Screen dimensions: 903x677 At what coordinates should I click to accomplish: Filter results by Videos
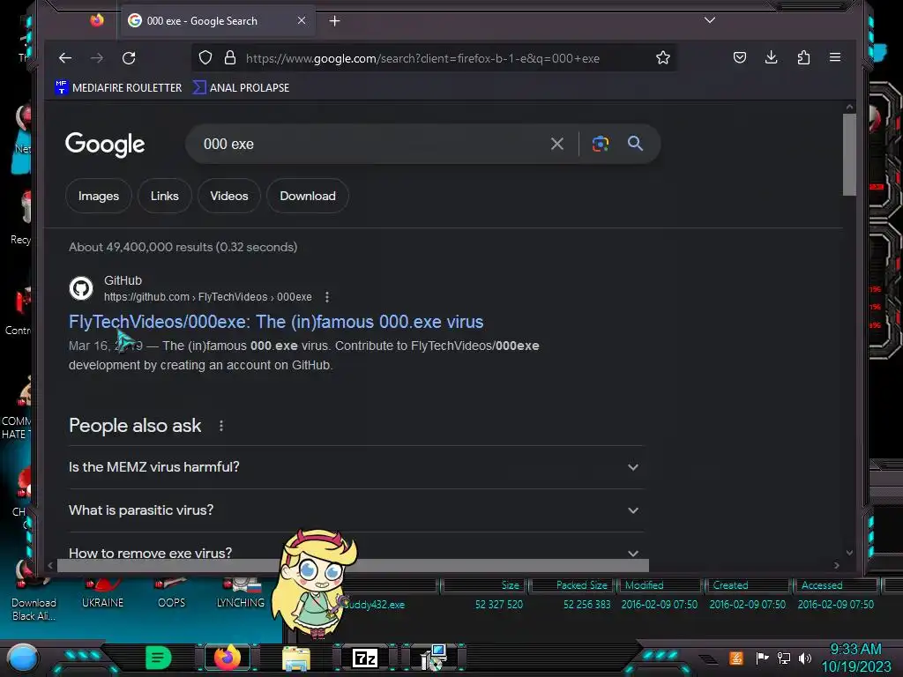[229, 196]
